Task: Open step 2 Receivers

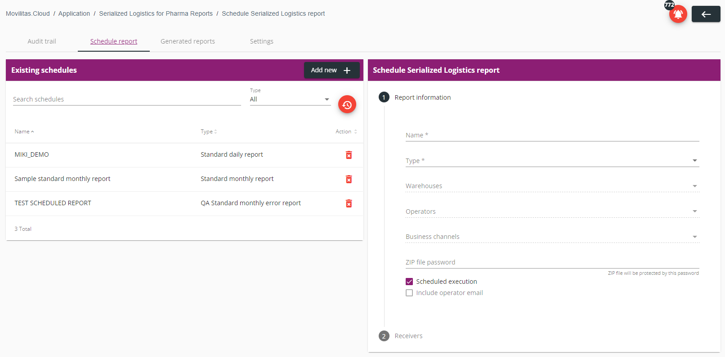Action: pos(401,336)
